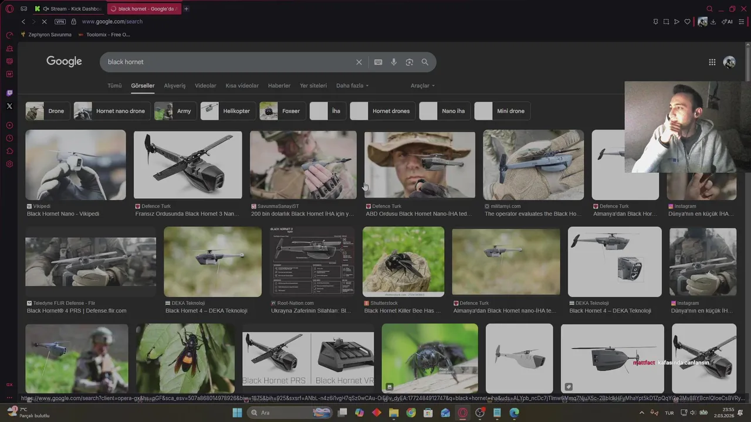Viewport: 751px width, 422px height.
Task: Click the site security lock icon
Action: pyautogui.click(x=73, y=22)
